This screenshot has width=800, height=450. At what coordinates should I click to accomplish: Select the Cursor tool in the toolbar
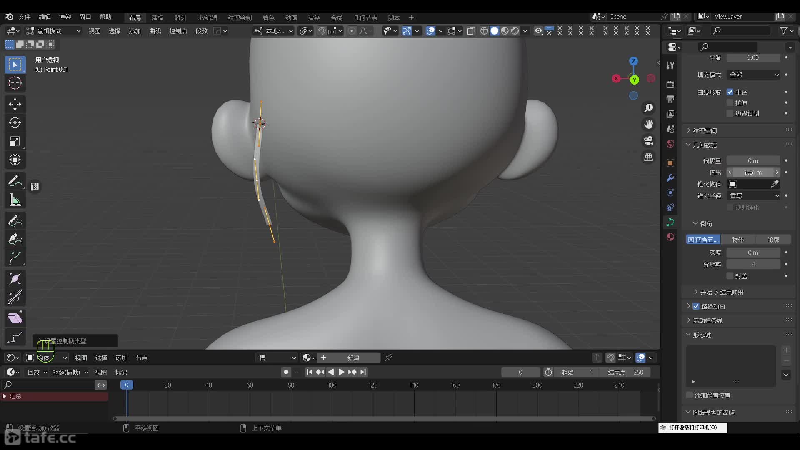click(15, 83)
